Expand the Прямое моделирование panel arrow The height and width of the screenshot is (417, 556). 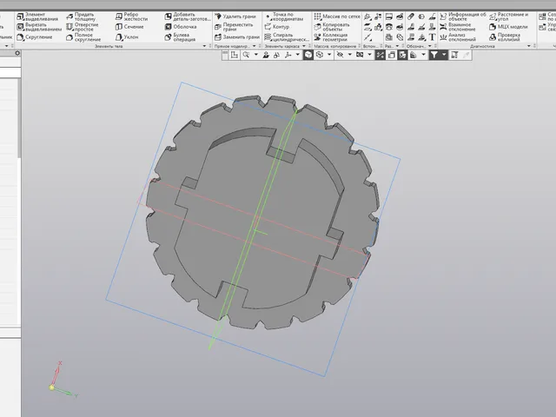(x=255, y=46)
